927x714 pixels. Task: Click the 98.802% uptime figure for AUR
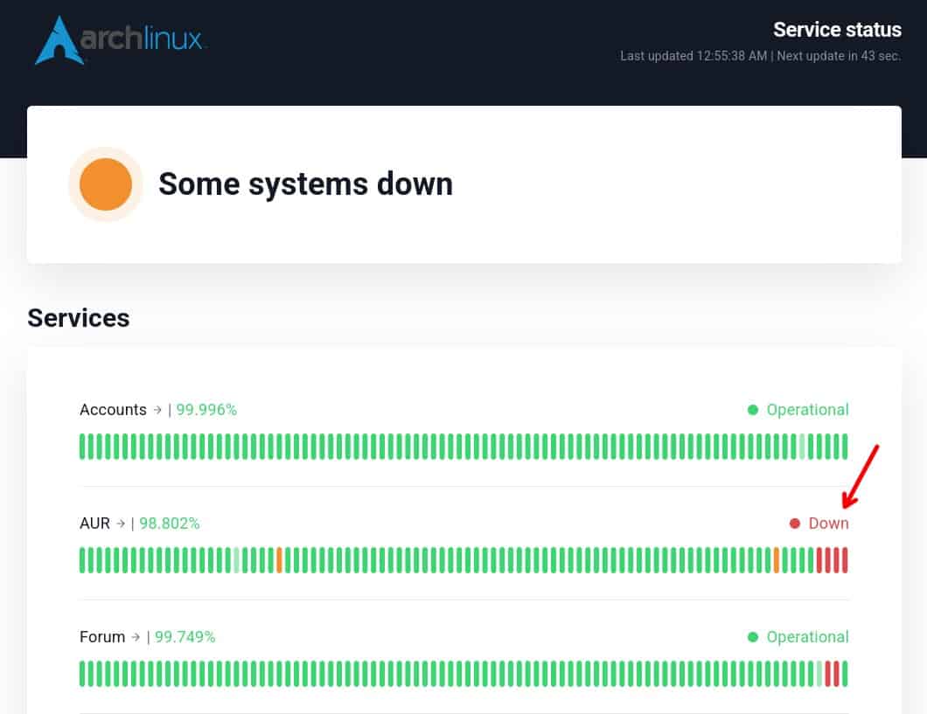pos(169,523)
